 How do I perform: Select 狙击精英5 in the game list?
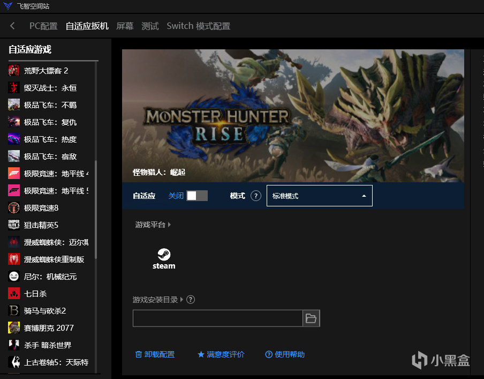[41, 225]
